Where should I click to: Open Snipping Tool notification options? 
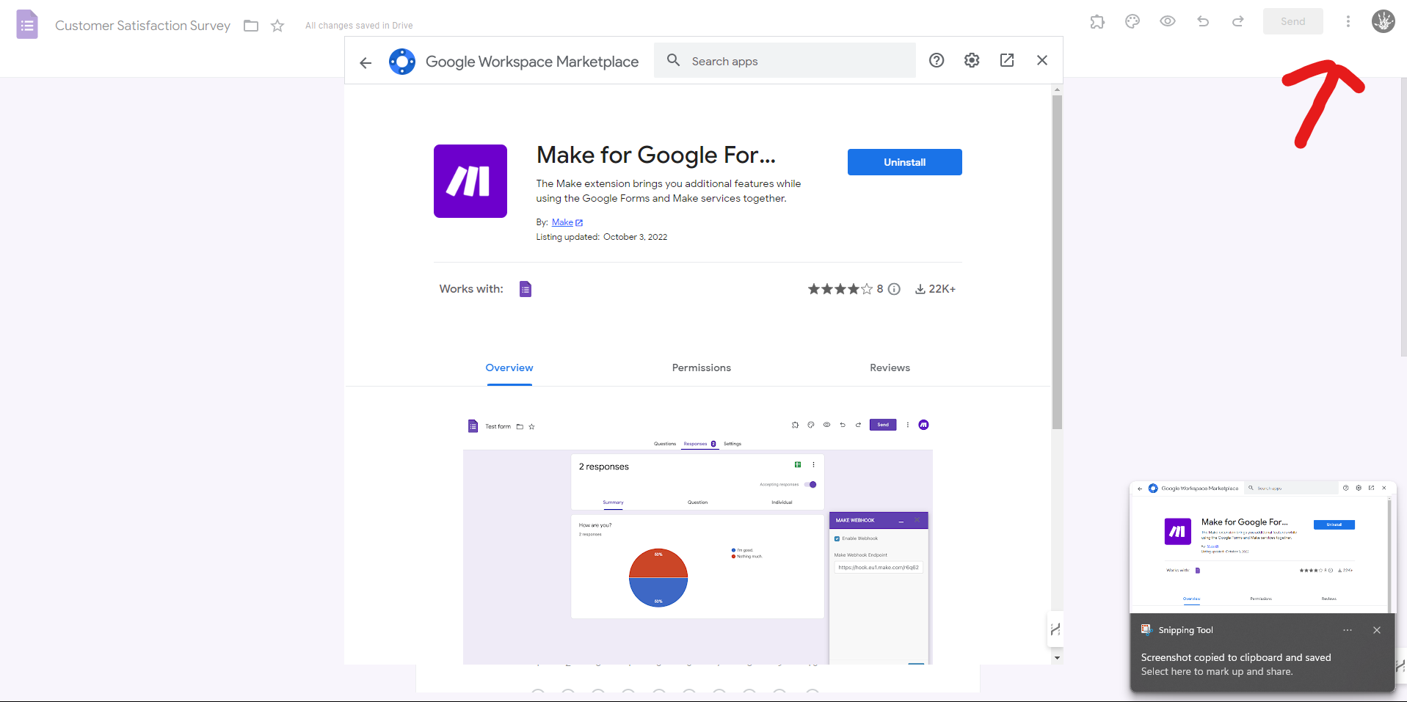click(1348, 630)
